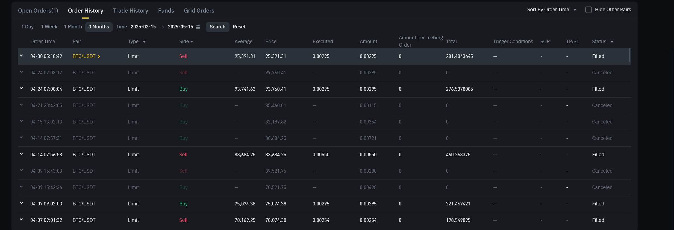Open the Status column filter arrow
Viewport: 674px width, 230px height.
point(612,42)
